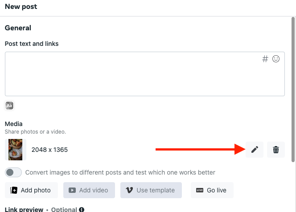This screenshot has width=296, height=212.
Task: Open the emoji picker smiley icon
Action: 276,59
